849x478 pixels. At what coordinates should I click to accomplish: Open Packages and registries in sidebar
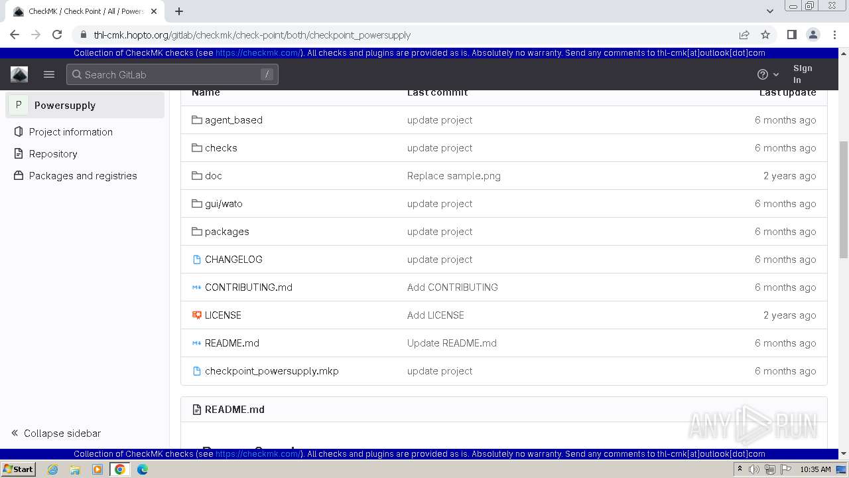[83, 175]
